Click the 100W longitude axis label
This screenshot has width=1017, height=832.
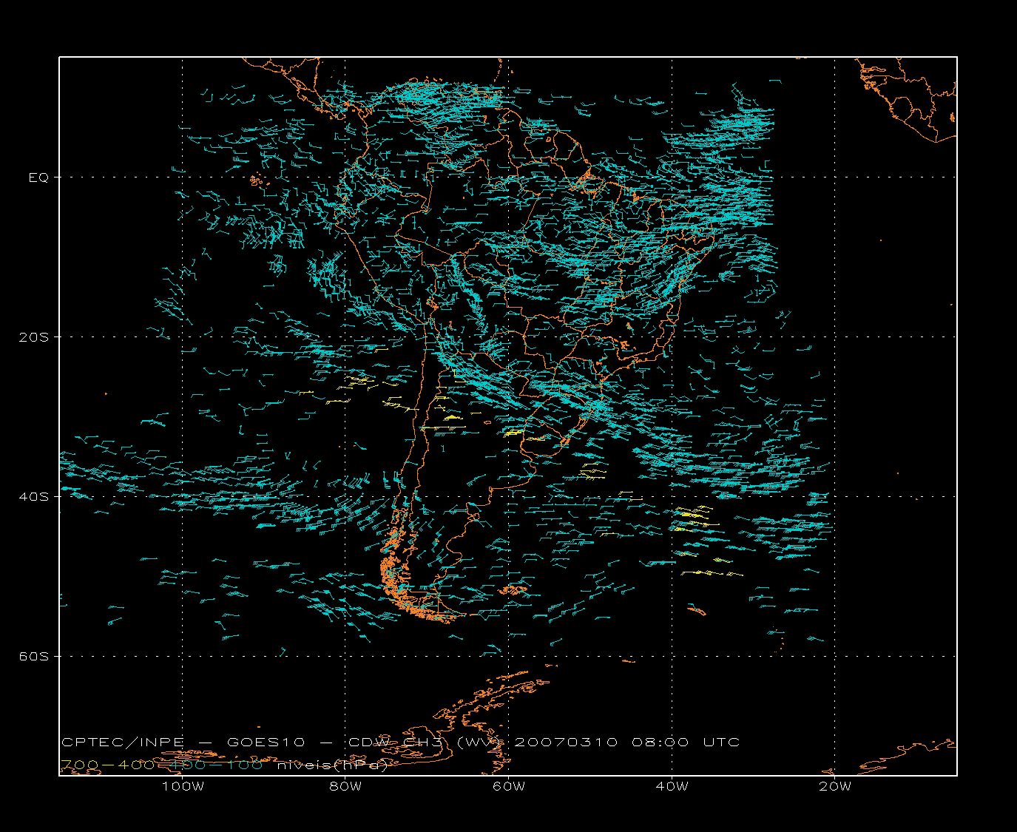coord(183,786)
